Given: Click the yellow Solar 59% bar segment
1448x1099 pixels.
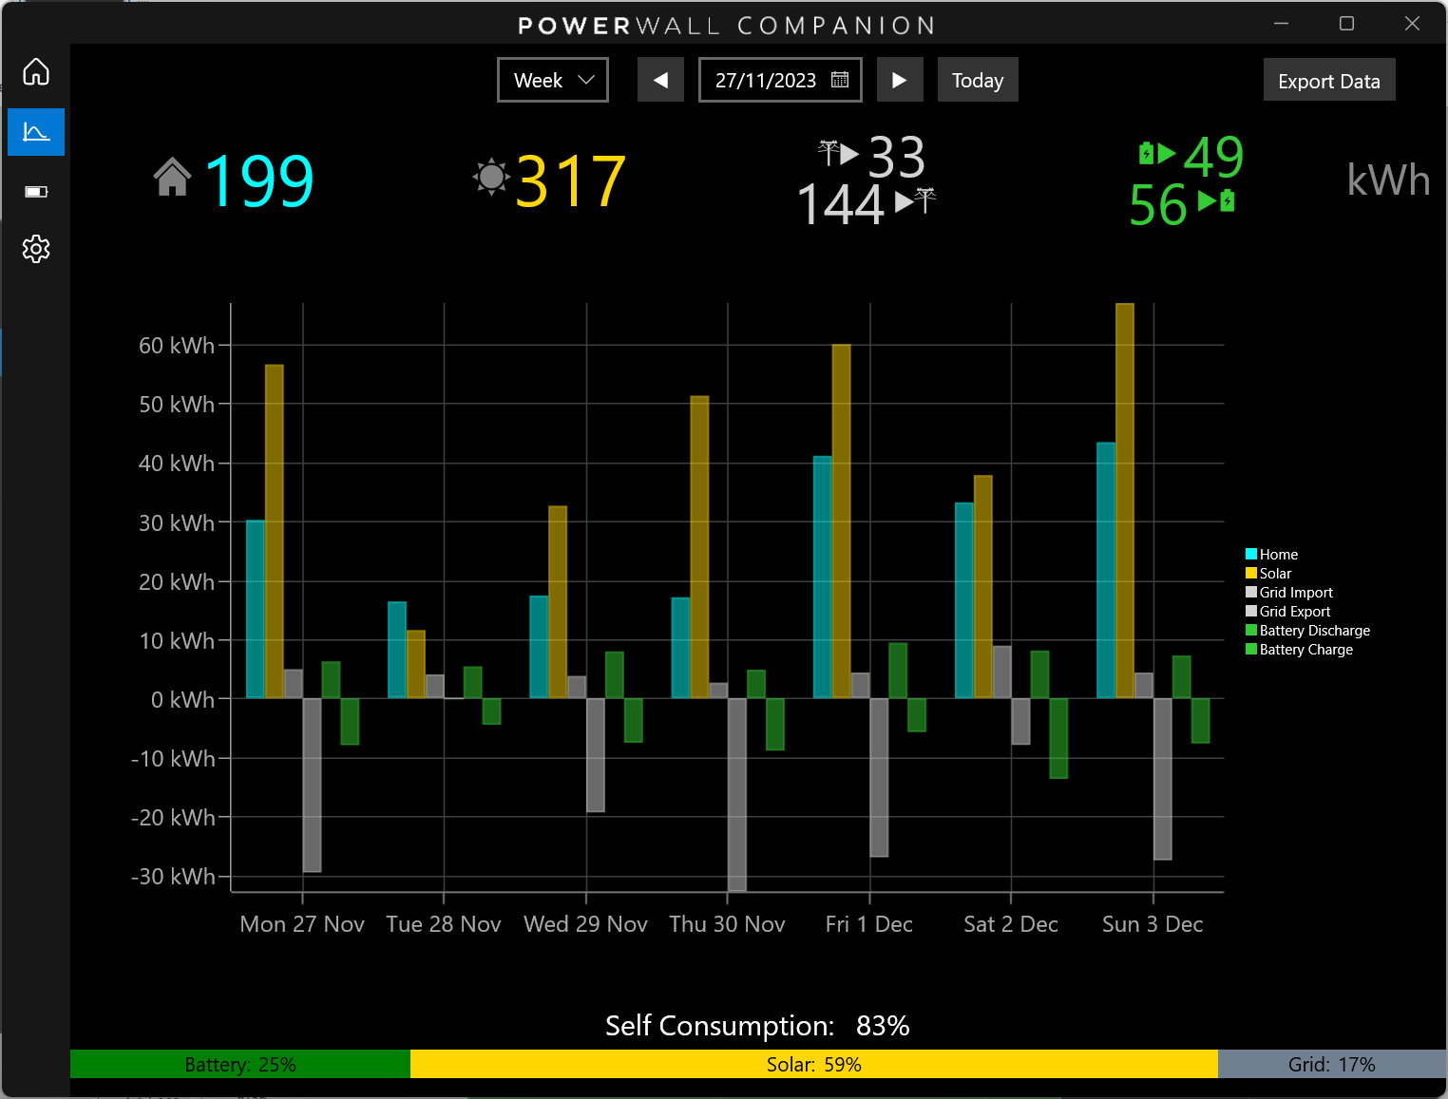Looking at the screenshot, I should (x=813, y=1064).
